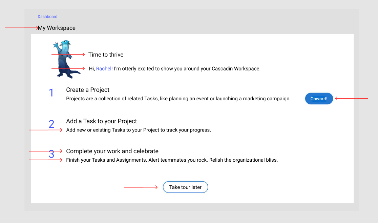Click the otter mascot image
378x223 pixels.
click(66, 59)
